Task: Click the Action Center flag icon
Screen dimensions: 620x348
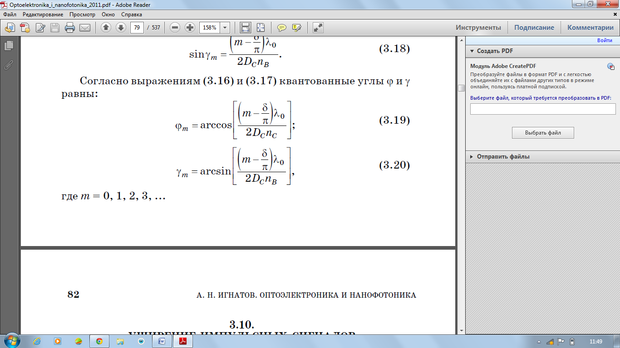Action: pyautogui.click(x=561, y=342)
